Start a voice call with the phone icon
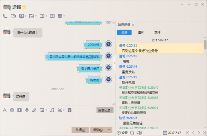This screenshot has height=136, width=207. pyautogui.click(x=5, y=16)
